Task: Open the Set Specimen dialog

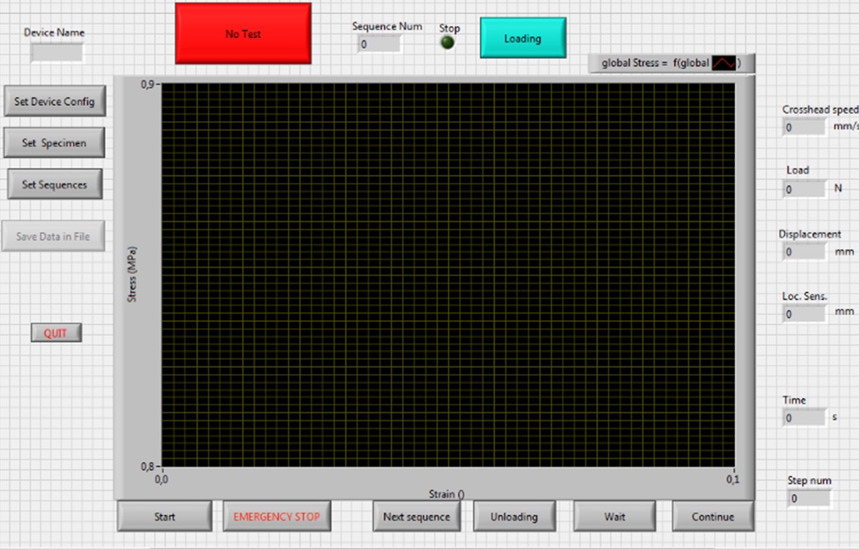Action: click(55, 143)
